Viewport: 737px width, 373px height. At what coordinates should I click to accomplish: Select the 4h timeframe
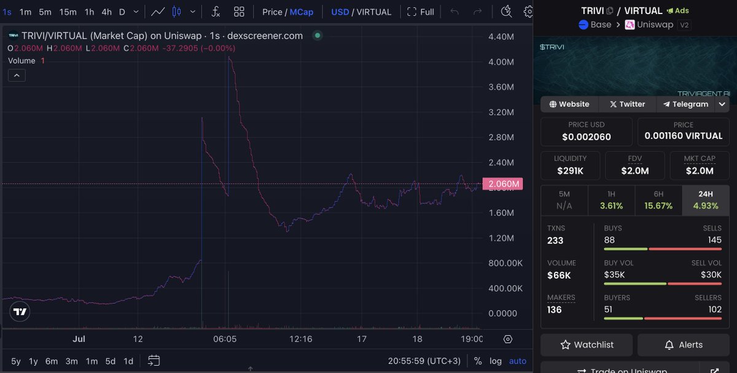click(107, 12)
